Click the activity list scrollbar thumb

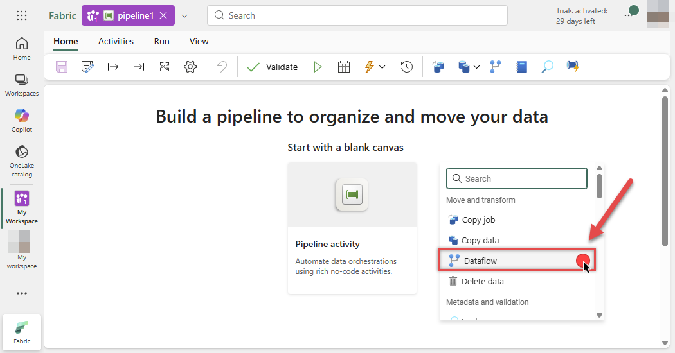click(x=599, y=186)
